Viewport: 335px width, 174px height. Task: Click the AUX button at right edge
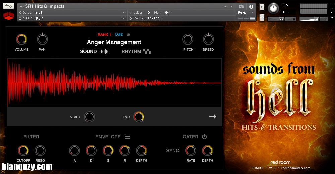click(332, 13)
